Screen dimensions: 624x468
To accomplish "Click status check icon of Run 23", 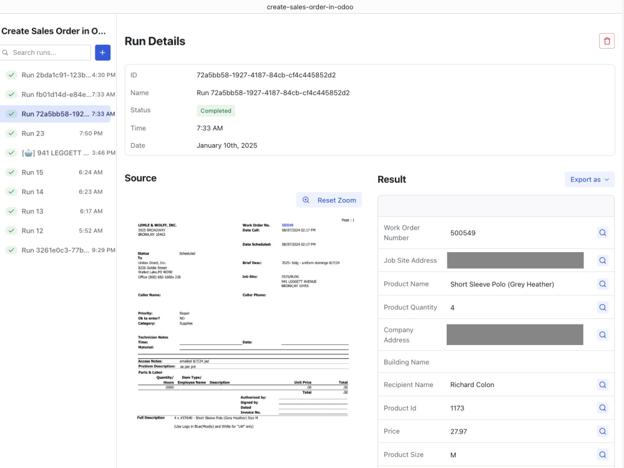I will coord(11,134).
